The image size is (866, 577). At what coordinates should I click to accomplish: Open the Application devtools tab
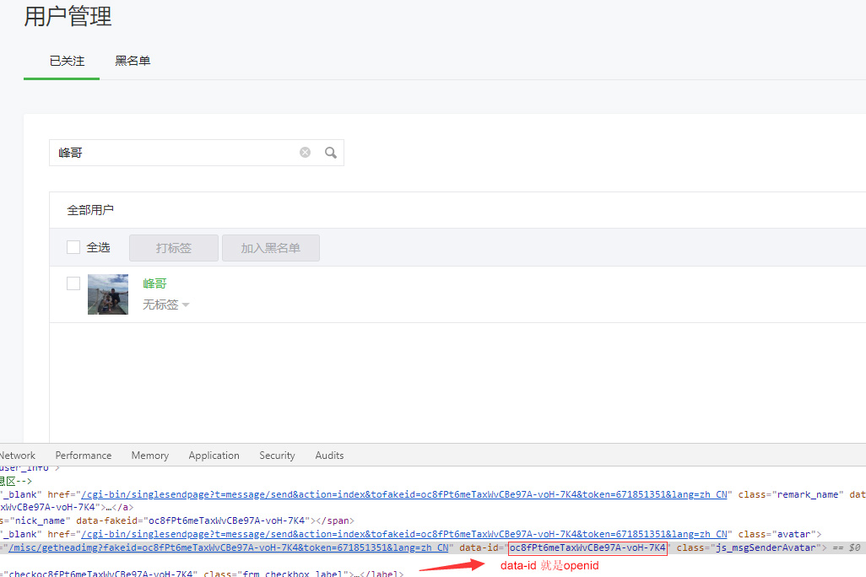point(214,456)
